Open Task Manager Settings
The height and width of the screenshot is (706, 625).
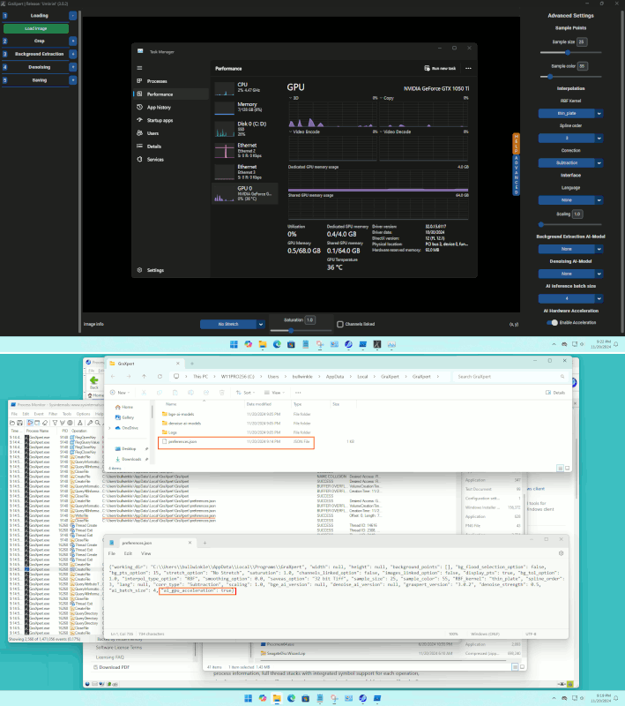[x=155, y=270]
